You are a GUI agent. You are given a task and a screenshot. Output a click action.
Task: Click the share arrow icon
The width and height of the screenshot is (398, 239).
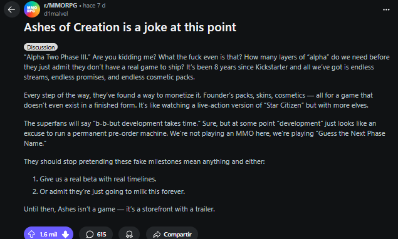[157, 235]
